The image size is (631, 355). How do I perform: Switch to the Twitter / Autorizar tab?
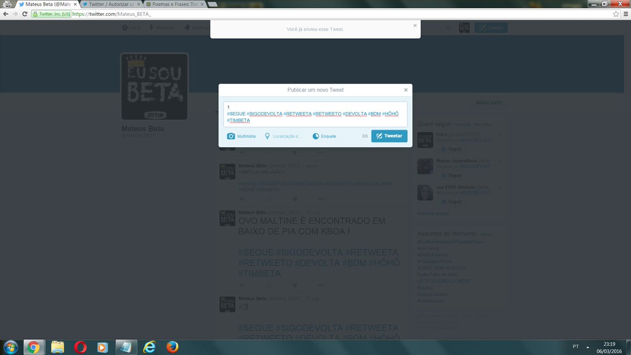[110, 4]
